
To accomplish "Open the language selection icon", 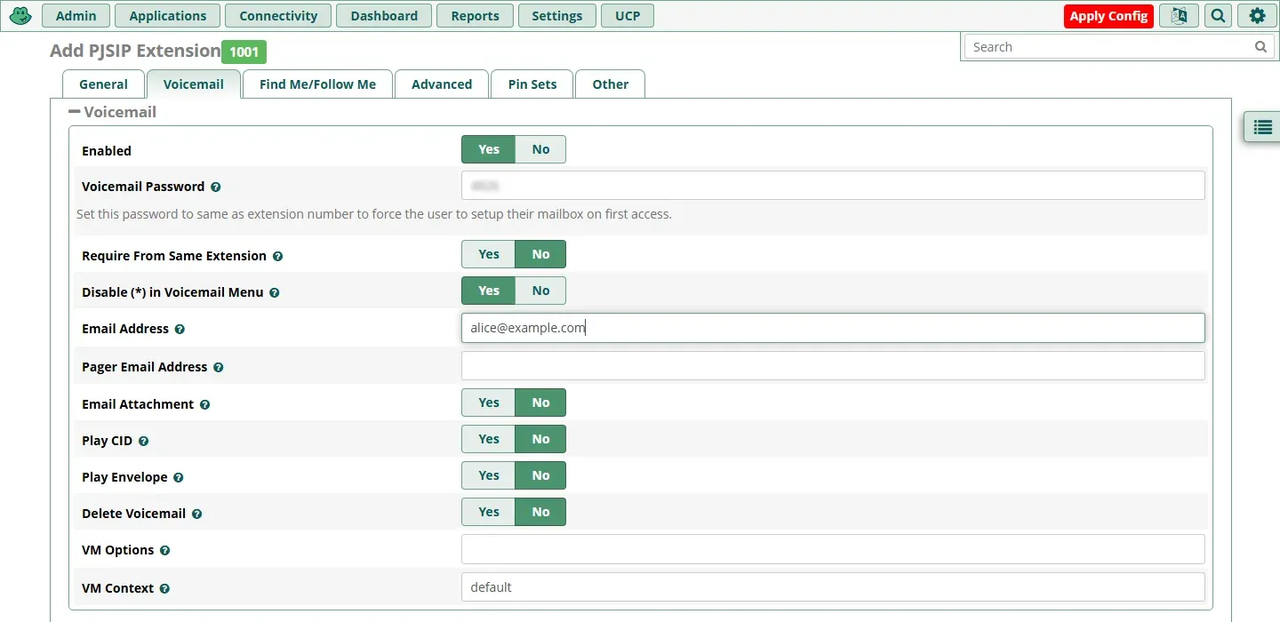I will (1179, 16).
